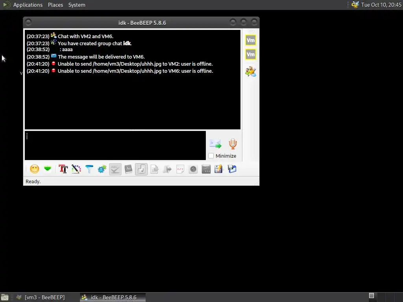Click the send folder arrow icon
The image size is (403, 302).
167,169
